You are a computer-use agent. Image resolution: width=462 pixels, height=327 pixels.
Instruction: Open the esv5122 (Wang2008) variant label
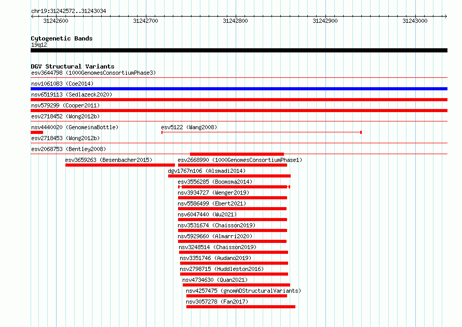(189, 127)
